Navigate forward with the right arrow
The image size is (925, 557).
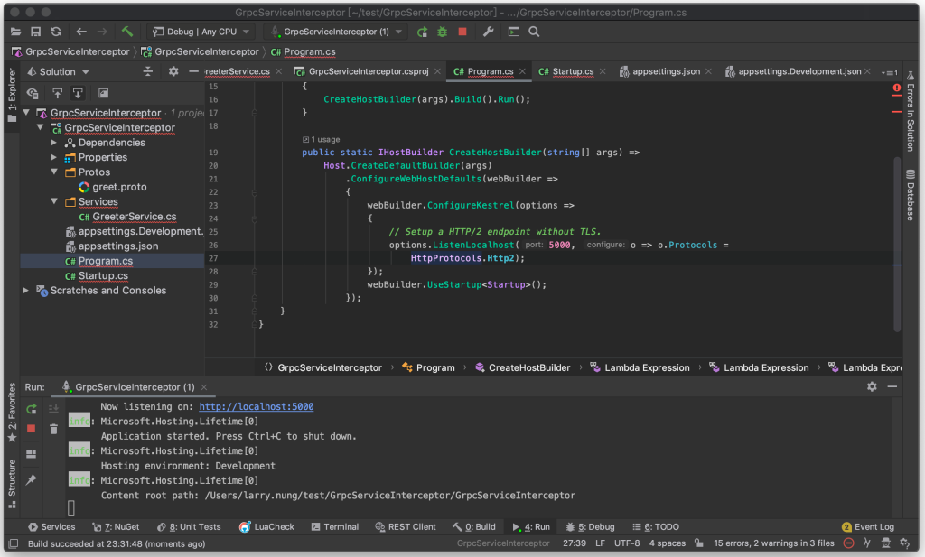point(102,32)
